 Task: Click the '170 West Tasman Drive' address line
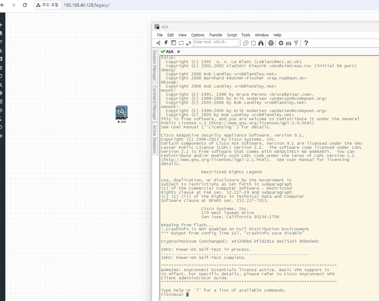pyautogui.click(x=228, y=213)
